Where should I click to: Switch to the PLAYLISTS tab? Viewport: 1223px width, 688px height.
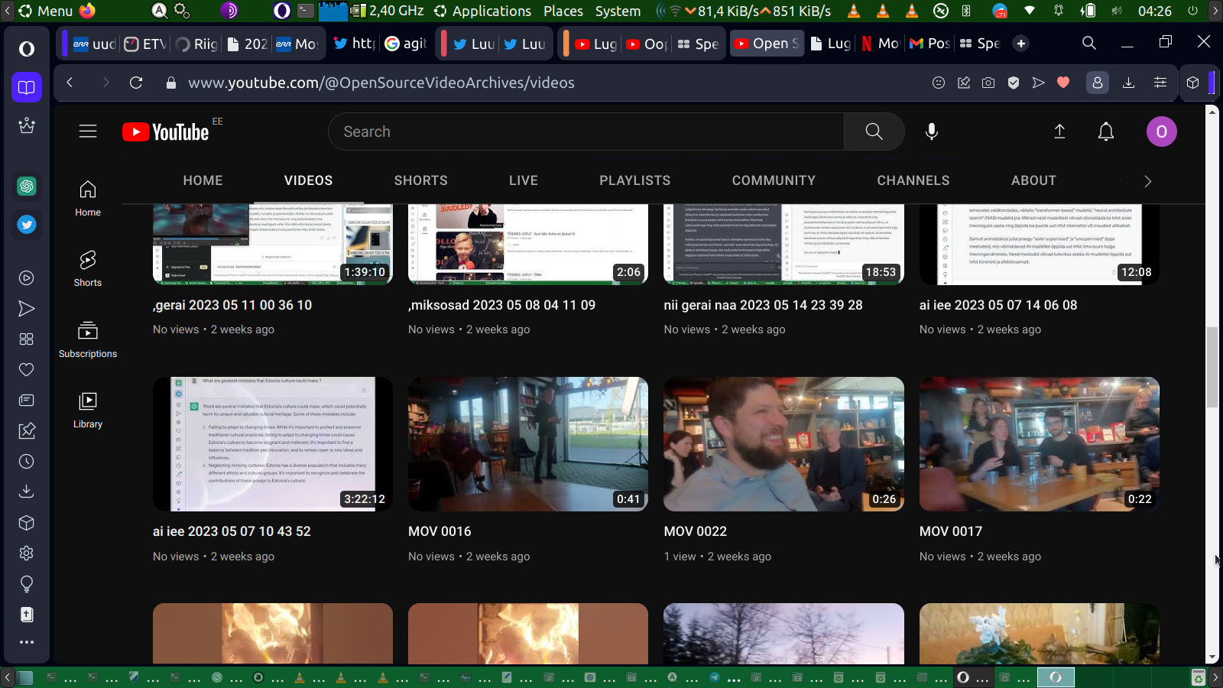coord(634,180)
